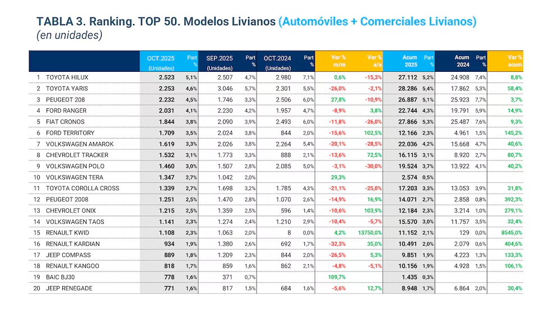Click the blue Automóviles + Comerciales Livianos title
557x313 pixels.
click(x=377, y=21)
